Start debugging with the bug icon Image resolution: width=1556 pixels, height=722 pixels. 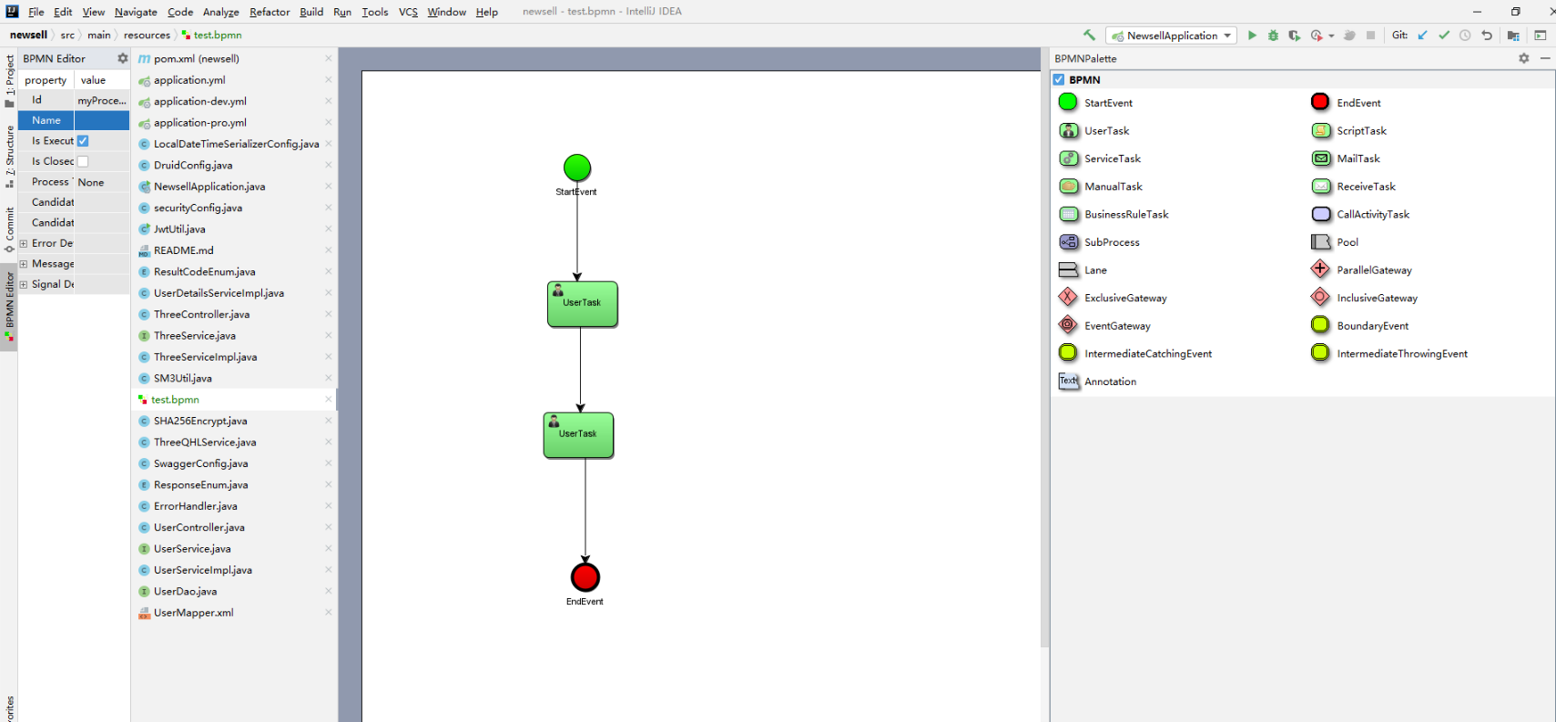[x=1273, y=36]
